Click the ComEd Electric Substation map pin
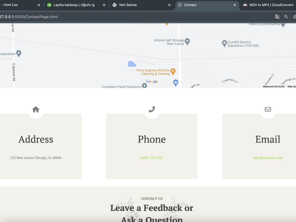Image resolution: width=296 pixels, height=222 pixels. [x=224, y=44]
